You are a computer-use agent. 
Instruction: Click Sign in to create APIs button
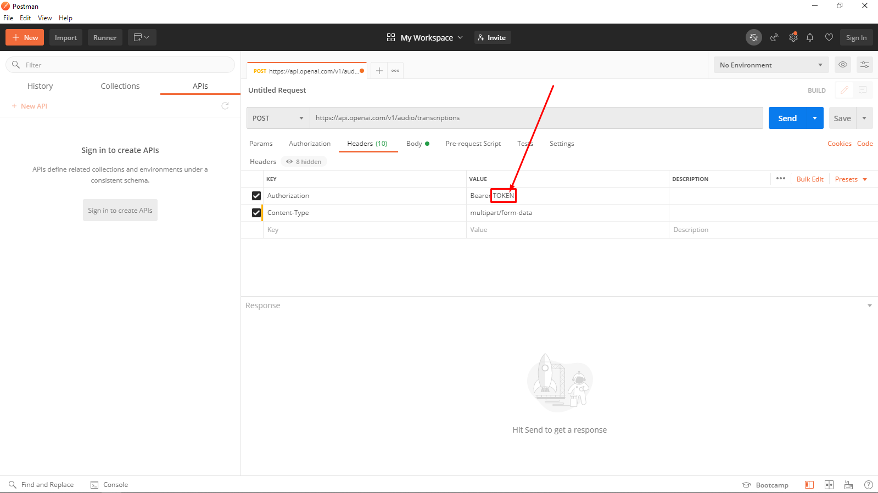120,210
